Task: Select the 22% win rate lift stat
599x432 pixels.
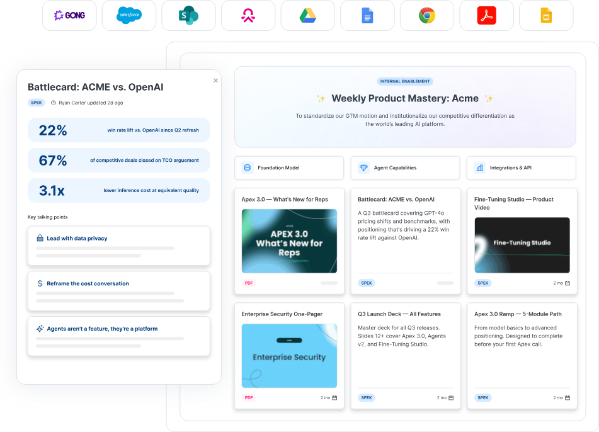Action: [119, 130]
